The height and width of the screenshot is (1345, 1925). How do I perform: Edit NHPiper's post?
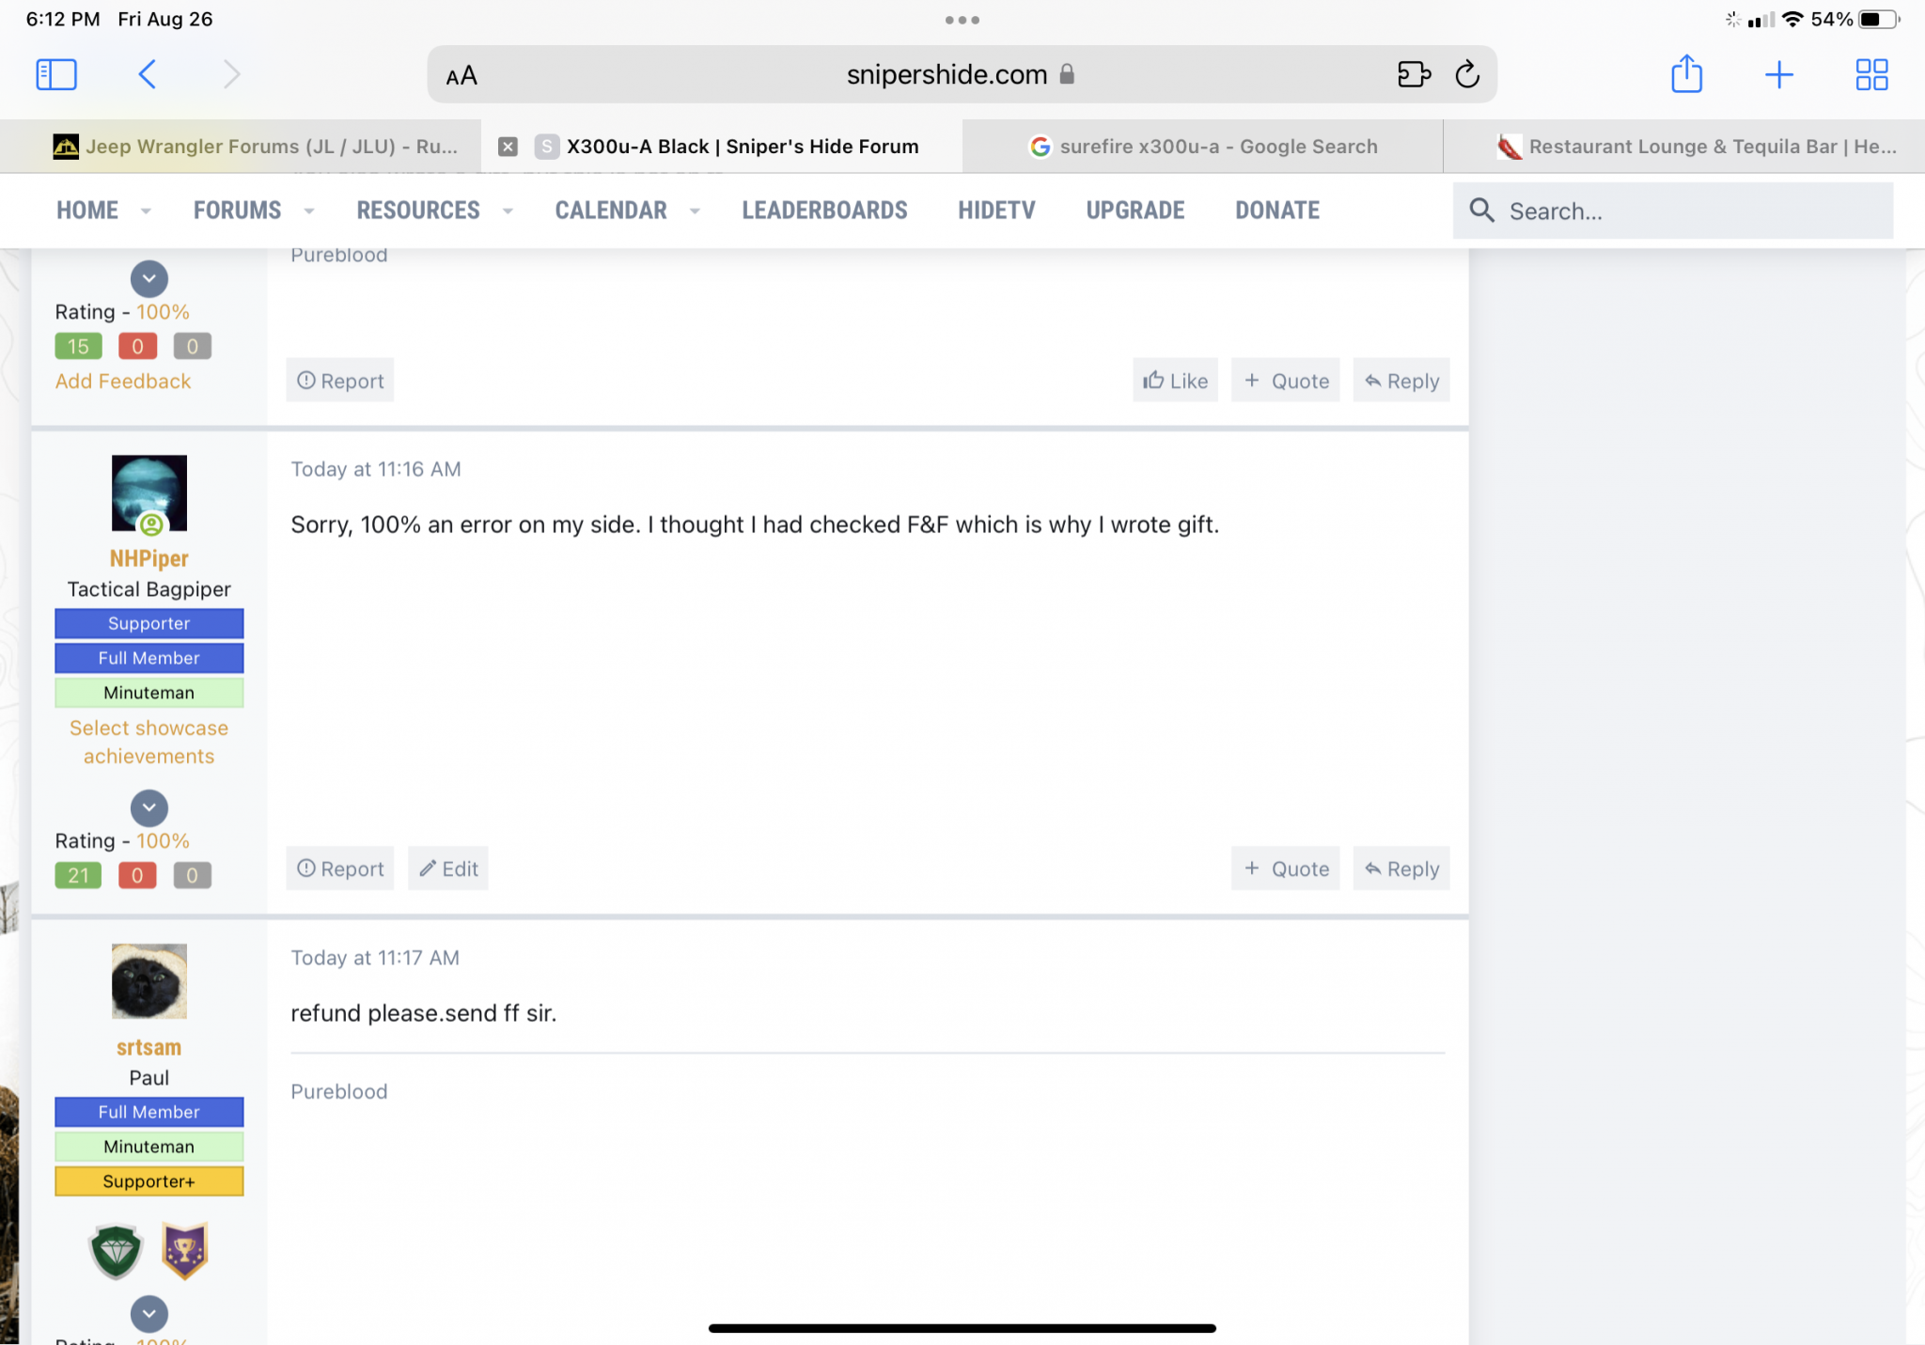pyautogui.click(x=448, y=868)
